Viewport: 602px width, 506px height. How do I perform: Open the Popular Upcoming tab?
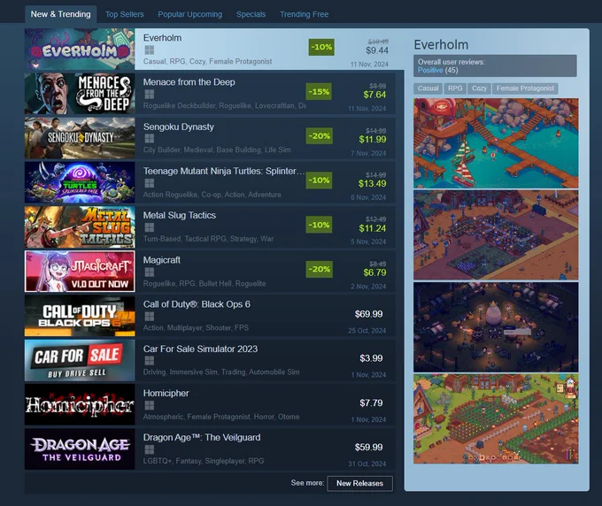click(190, 14)
